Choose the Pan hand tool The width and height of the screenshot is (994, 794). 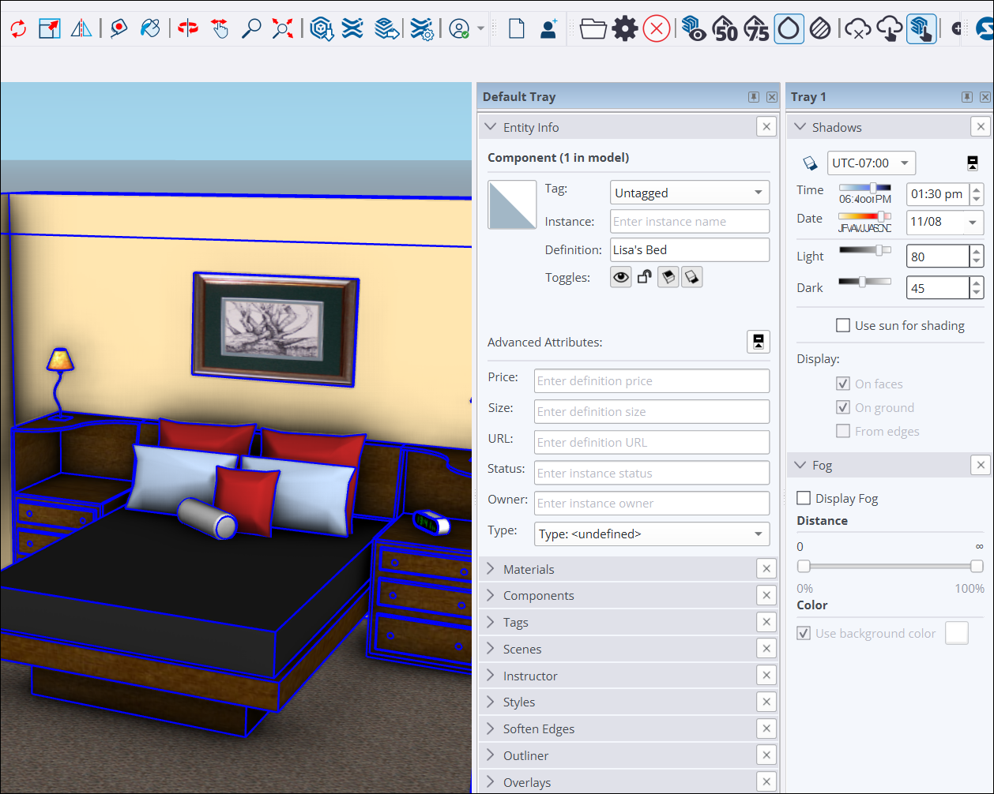[x=220, y=29]
